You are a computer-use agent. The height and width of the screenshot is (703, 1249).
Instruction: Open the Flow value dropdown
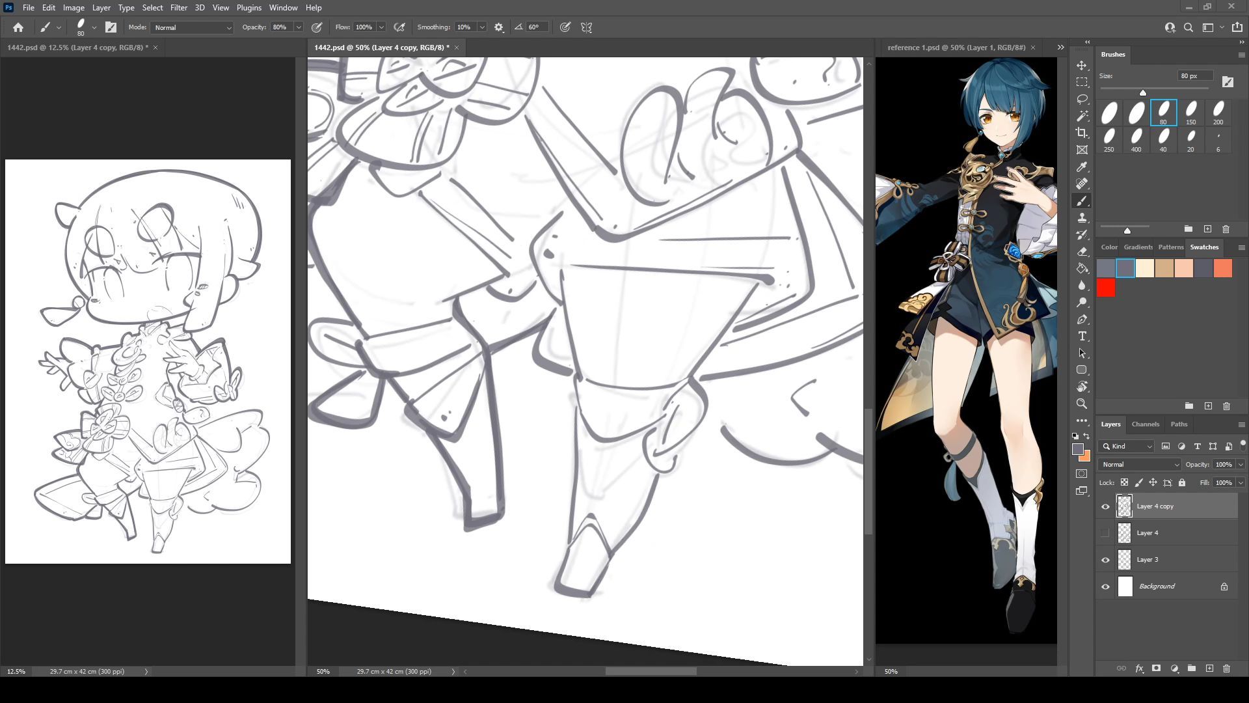coord(381,27)
